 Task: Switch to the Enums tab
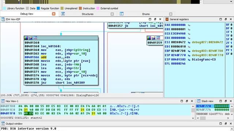[x=146, y=14]
